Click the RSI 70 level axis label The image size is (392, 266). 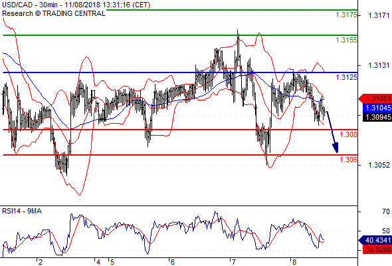tap(386, 211)
